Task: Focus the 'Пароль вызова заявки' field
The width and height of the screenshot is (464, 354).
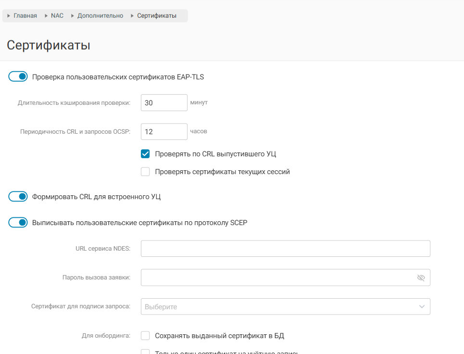Action: pyautogui.click(x=276, y=278)
